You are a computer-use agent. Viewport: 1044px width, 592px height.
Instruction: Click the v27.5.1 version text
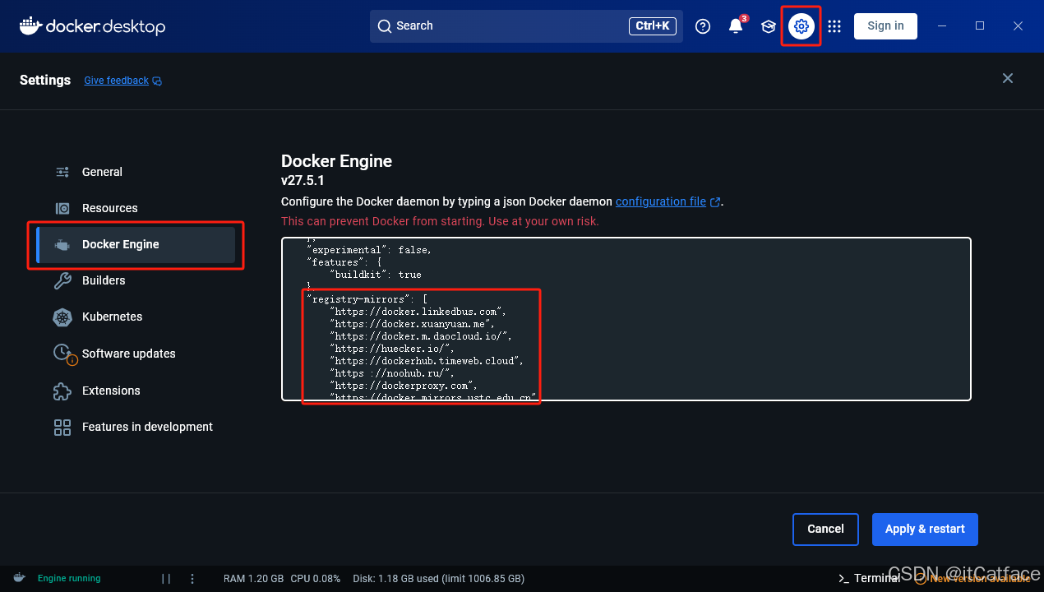(x=303, y=181)
